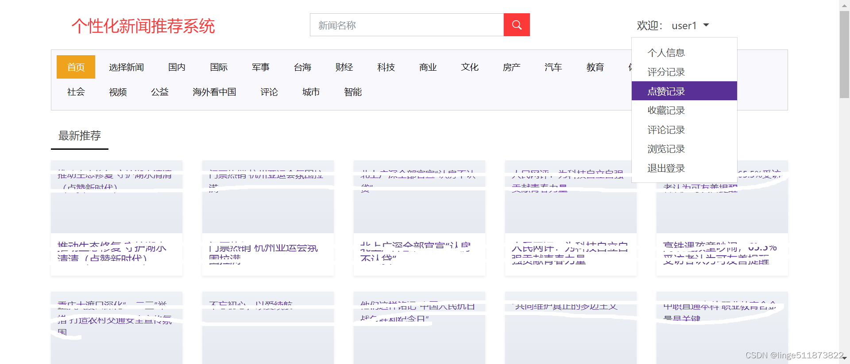Viewport: 850px width, 364px height.
Task: Open 评分记录 in the user menu
Action: 684,72
